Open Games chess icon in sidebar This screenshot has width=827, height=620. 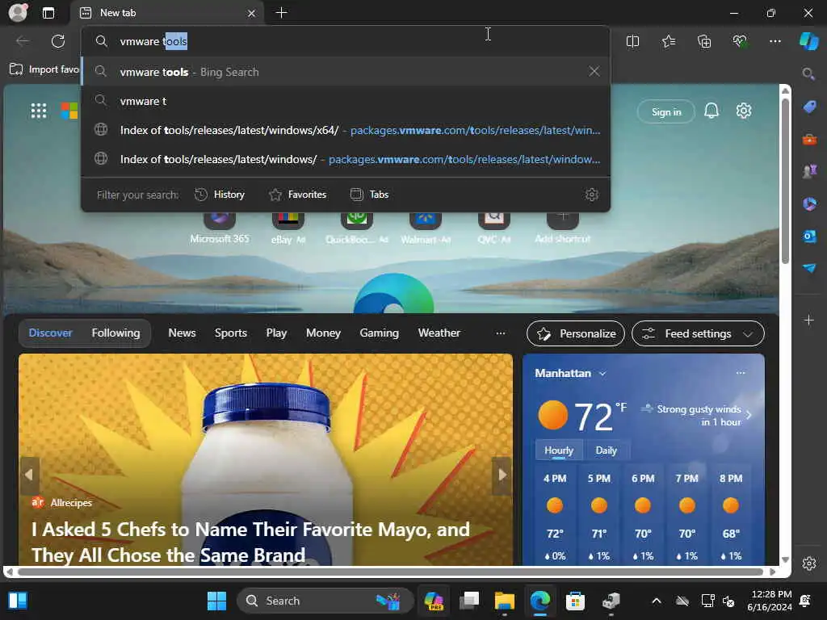tap(809, 171)
